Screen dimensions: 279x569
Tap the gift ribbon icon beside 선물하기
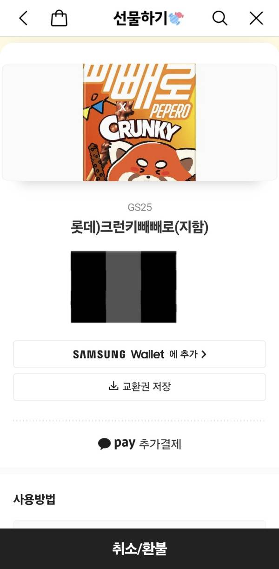(x=176, y=19)
